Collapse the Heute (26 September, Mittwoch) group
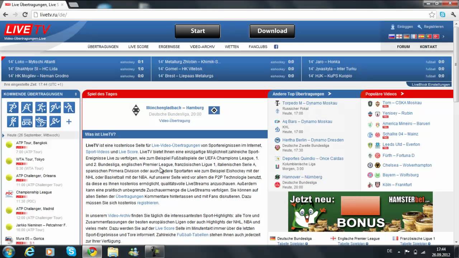 4,135
